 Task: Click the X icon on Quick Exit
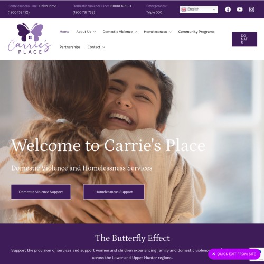point(214,254)
